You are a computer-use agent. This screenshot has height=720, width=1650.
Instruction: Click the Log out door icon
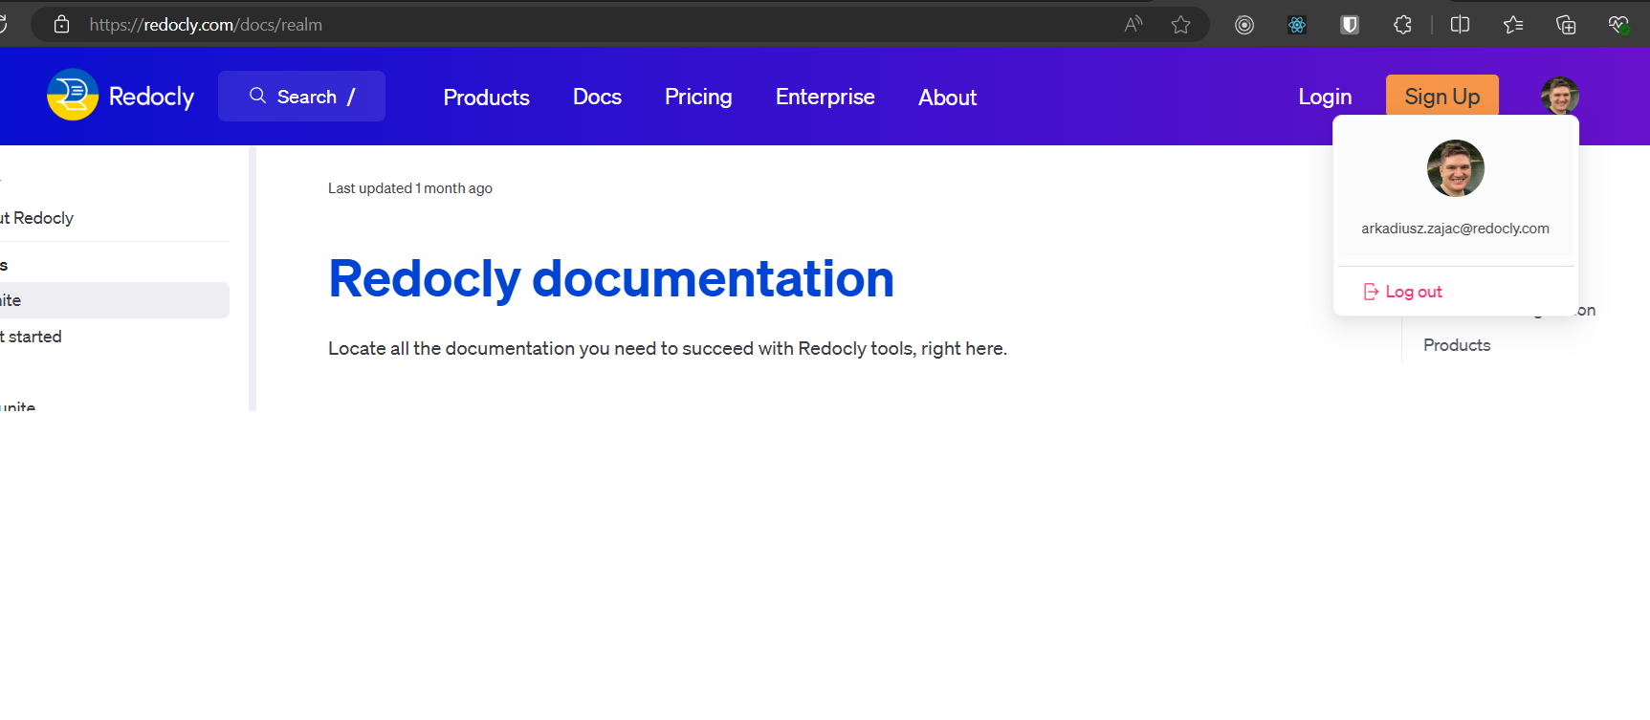(1371, 292)
